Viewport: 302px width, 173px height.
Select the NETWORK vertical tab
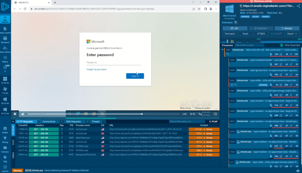coord(13,130)
